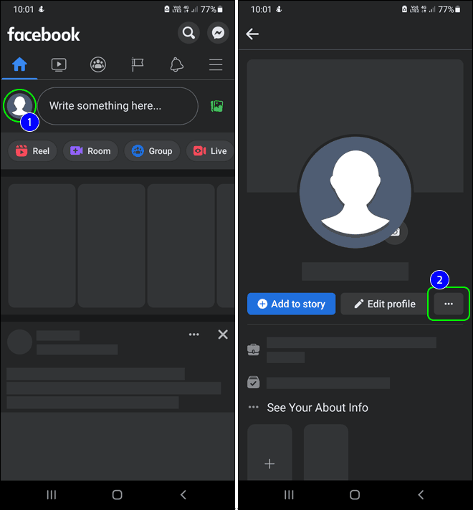The width and height of the screenshot is (473, 510).
Task: Tap Recents button in left phone navigation bar
Action: [52, 495]
